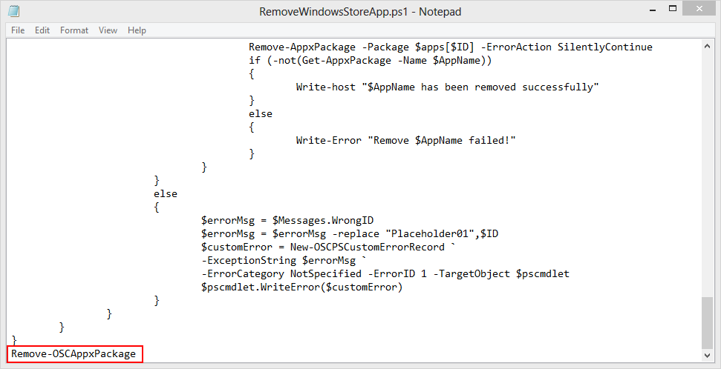The height and width of the screenshot is (369, 721).
Task: Open the Help menu
Action: 137,30
